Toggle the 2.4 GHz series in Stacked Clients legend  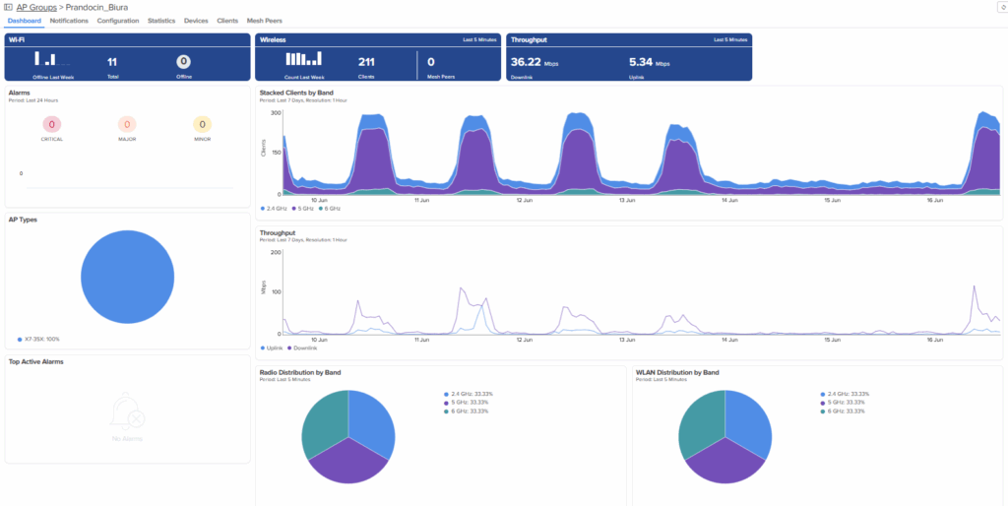[x=276, y=209]
